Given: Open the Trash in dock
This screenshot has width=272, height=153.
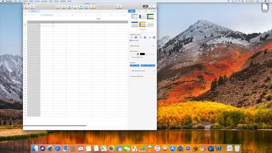Looking at the screenshot, I should click(237, 148).
